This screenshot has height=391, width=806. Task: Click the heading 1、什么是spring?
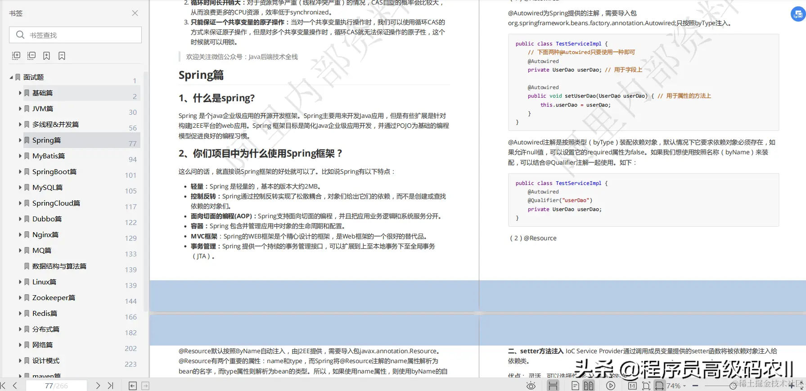click(x=217, y=98)
